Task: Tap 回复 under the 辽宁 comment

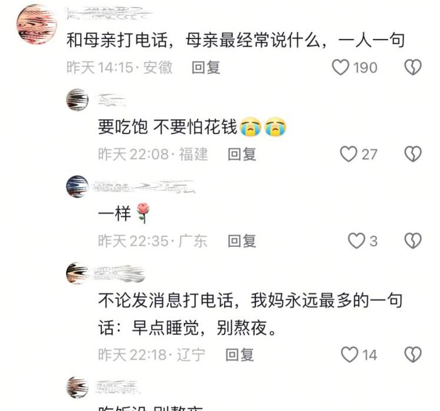Action: 239,355
